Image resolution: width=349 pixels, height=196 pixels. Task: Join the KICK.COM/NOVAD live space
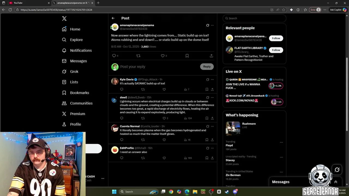point(277,102)
